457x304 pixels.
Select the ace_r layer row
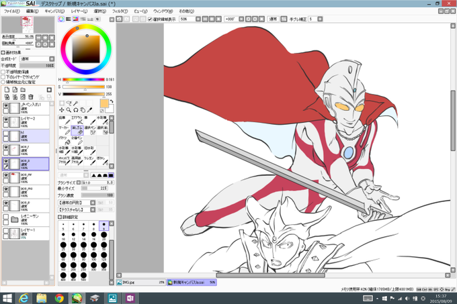coord(26,150)
